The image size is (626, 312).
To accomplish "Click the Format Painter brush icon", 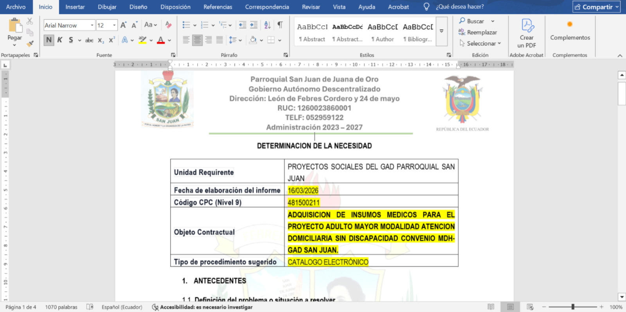I will (30, 43).
